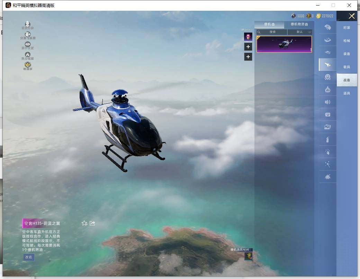Click the silver currency coin showing 5000
Viewport: 360px width, 279px height.
click(294, 16)
